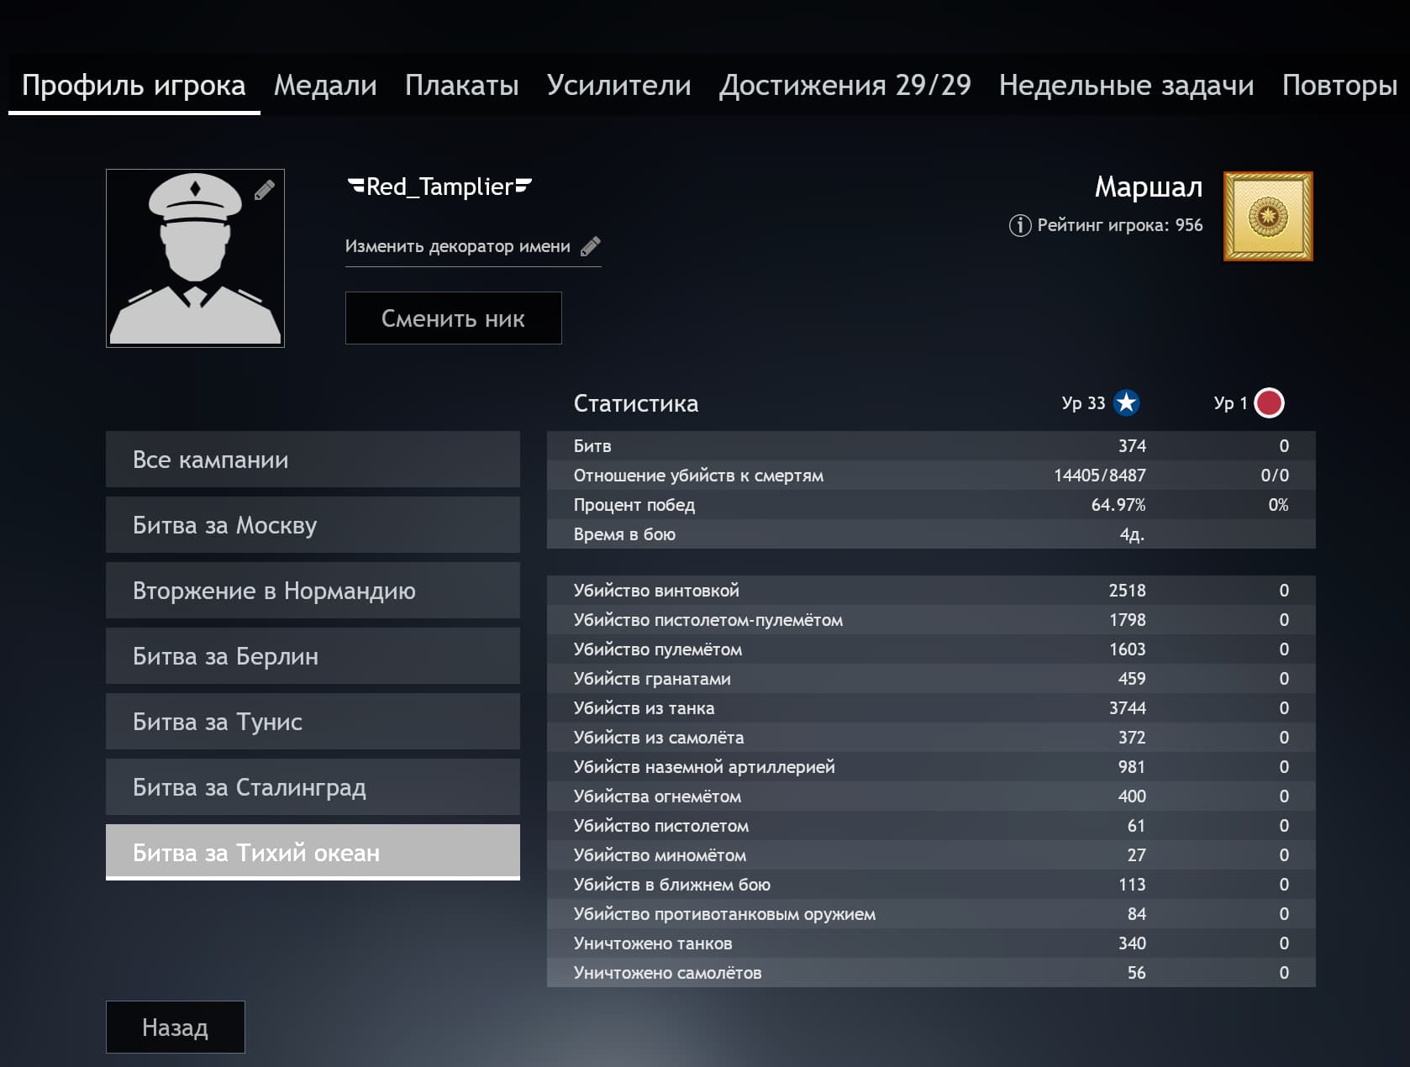Viewport: 1410px width, 1067px height.
Task: Open the Достижения 29/29 tab
Action: (x=844, y=86)
